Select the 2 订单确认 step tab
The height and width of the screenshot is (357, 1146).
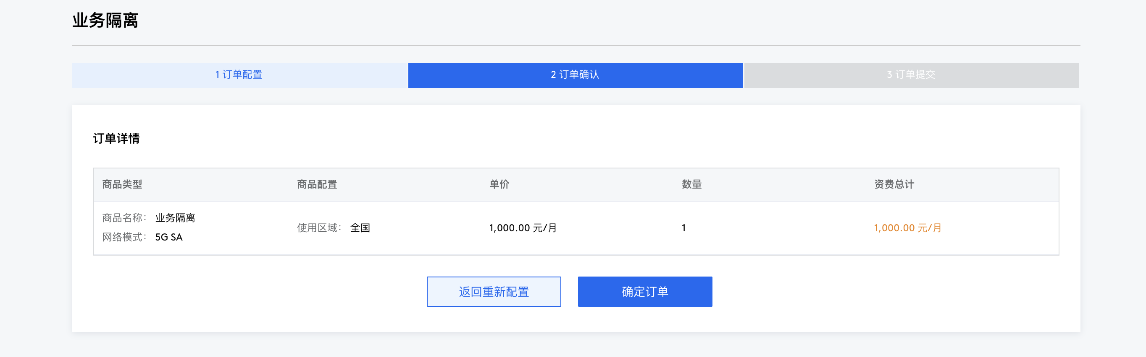point(575,75)
